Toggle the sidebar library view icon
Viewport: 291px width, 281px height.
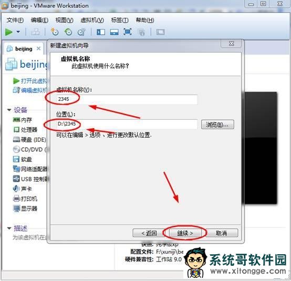(x=101, y=32)
